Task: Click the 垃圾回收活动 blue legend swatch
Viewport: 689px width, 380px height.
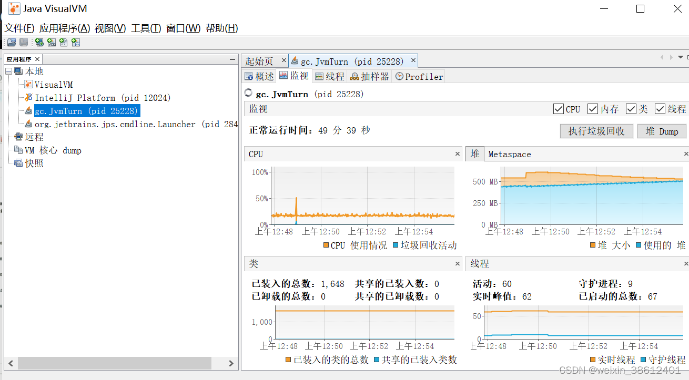Action: [x=396, y=245]
